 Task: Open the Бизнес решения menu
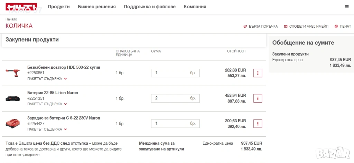pyautogui.click(x=97, y=7)
